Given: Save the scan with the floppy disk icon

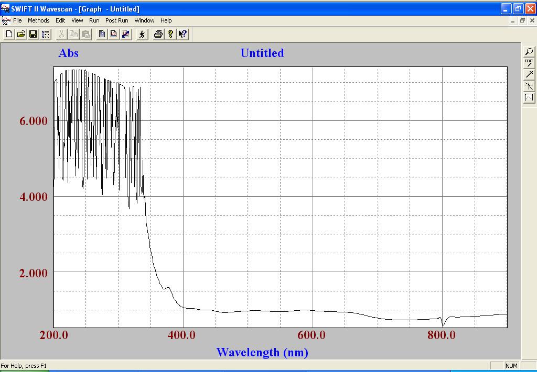Looking at the screenshot, I should pos(33,34).
